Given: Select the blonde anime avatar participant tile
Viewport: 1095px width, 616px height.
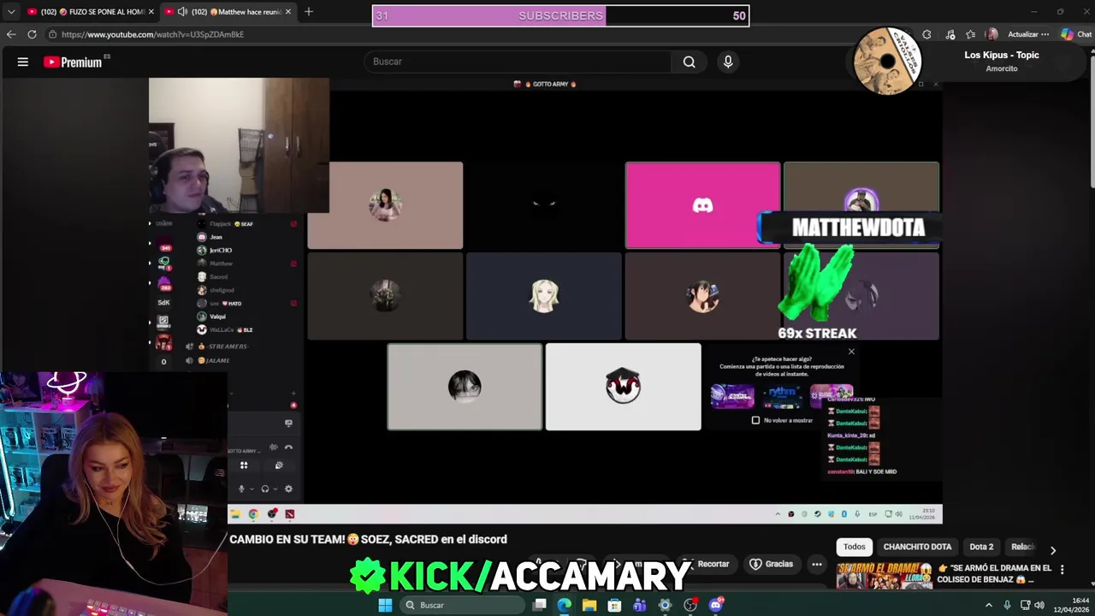Looking at the screenshot, I should (x=544, y=296).
